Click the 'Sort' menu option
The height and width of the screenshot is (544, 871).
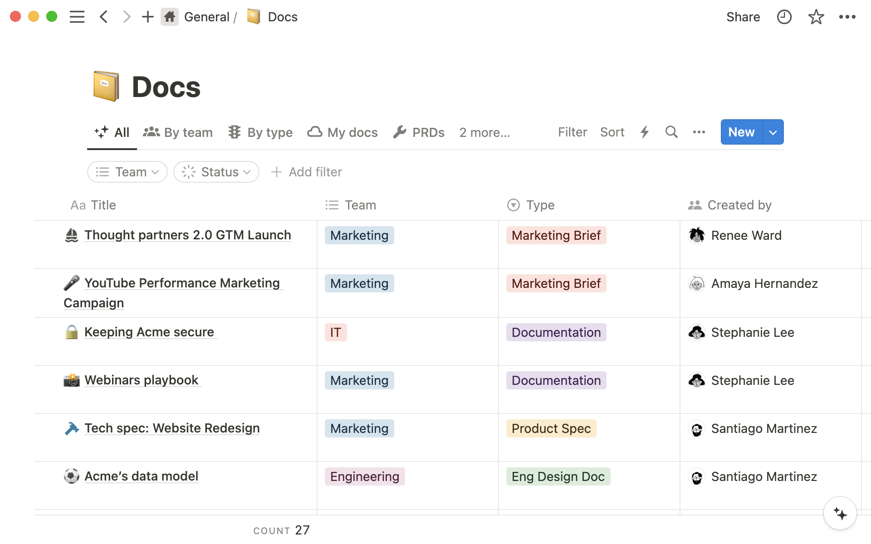[612, 131]
